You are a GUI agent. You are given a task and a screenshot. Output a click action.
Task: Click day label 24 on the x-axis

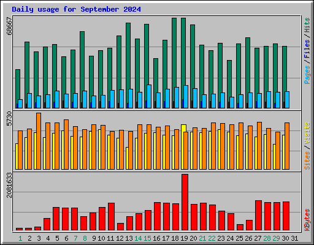click(x=230, y=238)
